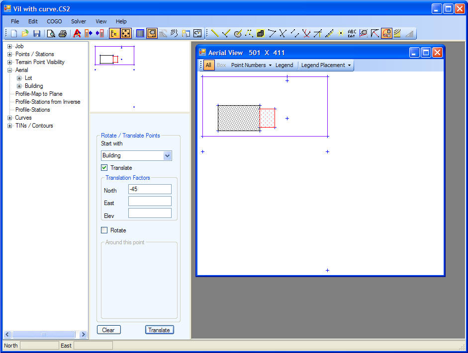Click the East translation factor field
Screen dimensions: 468x353
point(150,201)
